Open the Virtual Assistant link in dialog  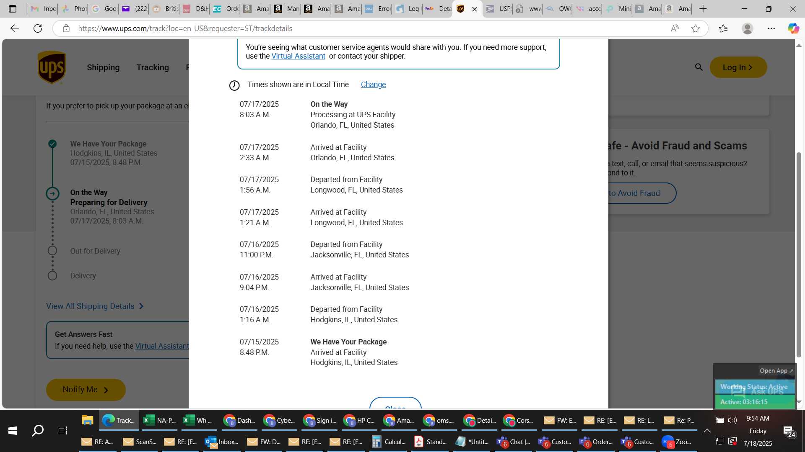coord(298,56)
